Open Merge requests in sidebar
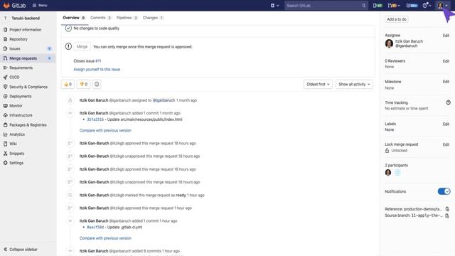 coord(23,58)
